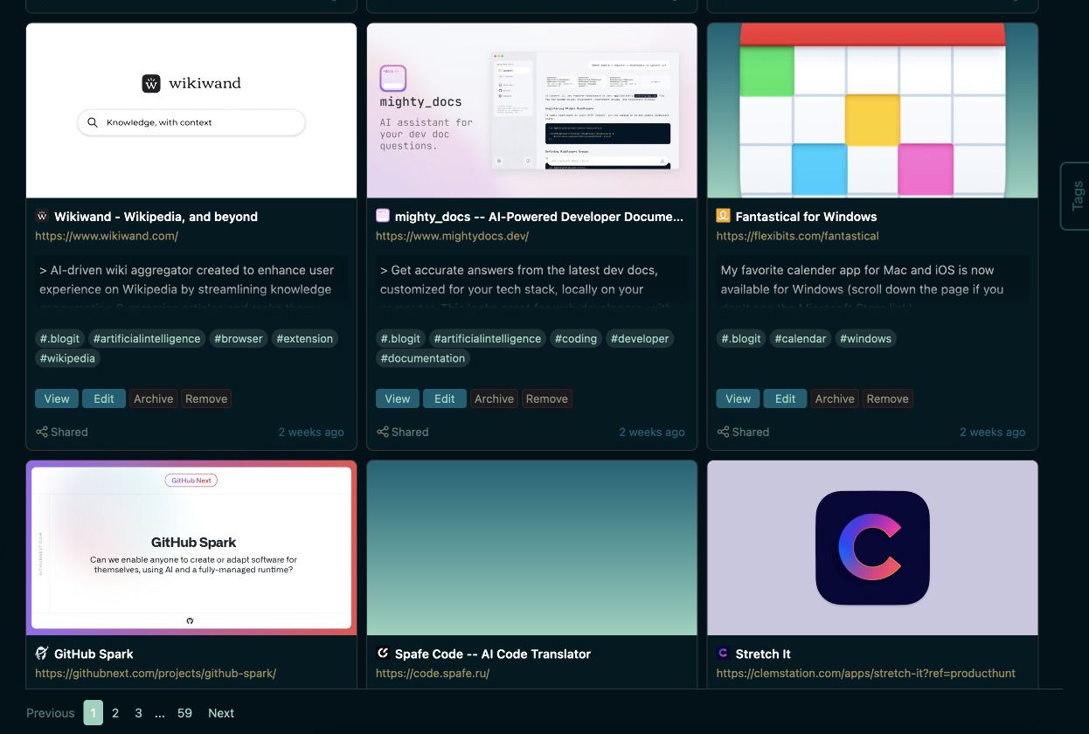Click the mighty_docs favicon next to its title
The width and height of the screenshot is (1089, 734).
[383, 216]
